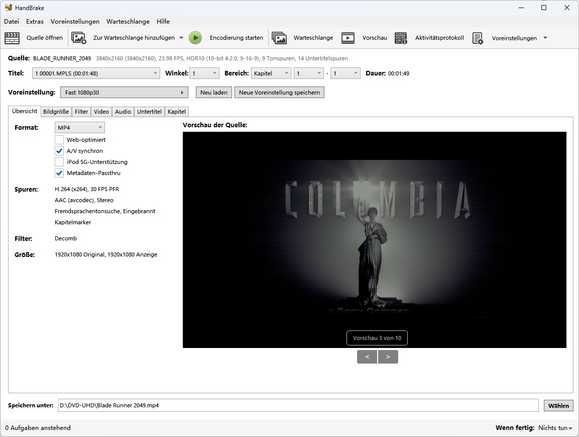579x437 pixels.
Task: Click the Dauer 00:01:49 value
Action: pos(398,73)
